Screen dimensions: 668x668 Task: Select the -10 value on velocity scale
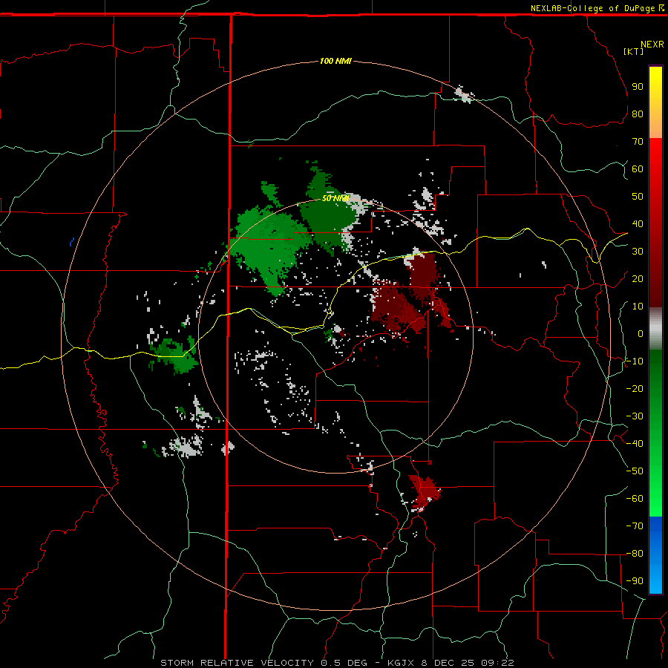click(x=635, y=361)
